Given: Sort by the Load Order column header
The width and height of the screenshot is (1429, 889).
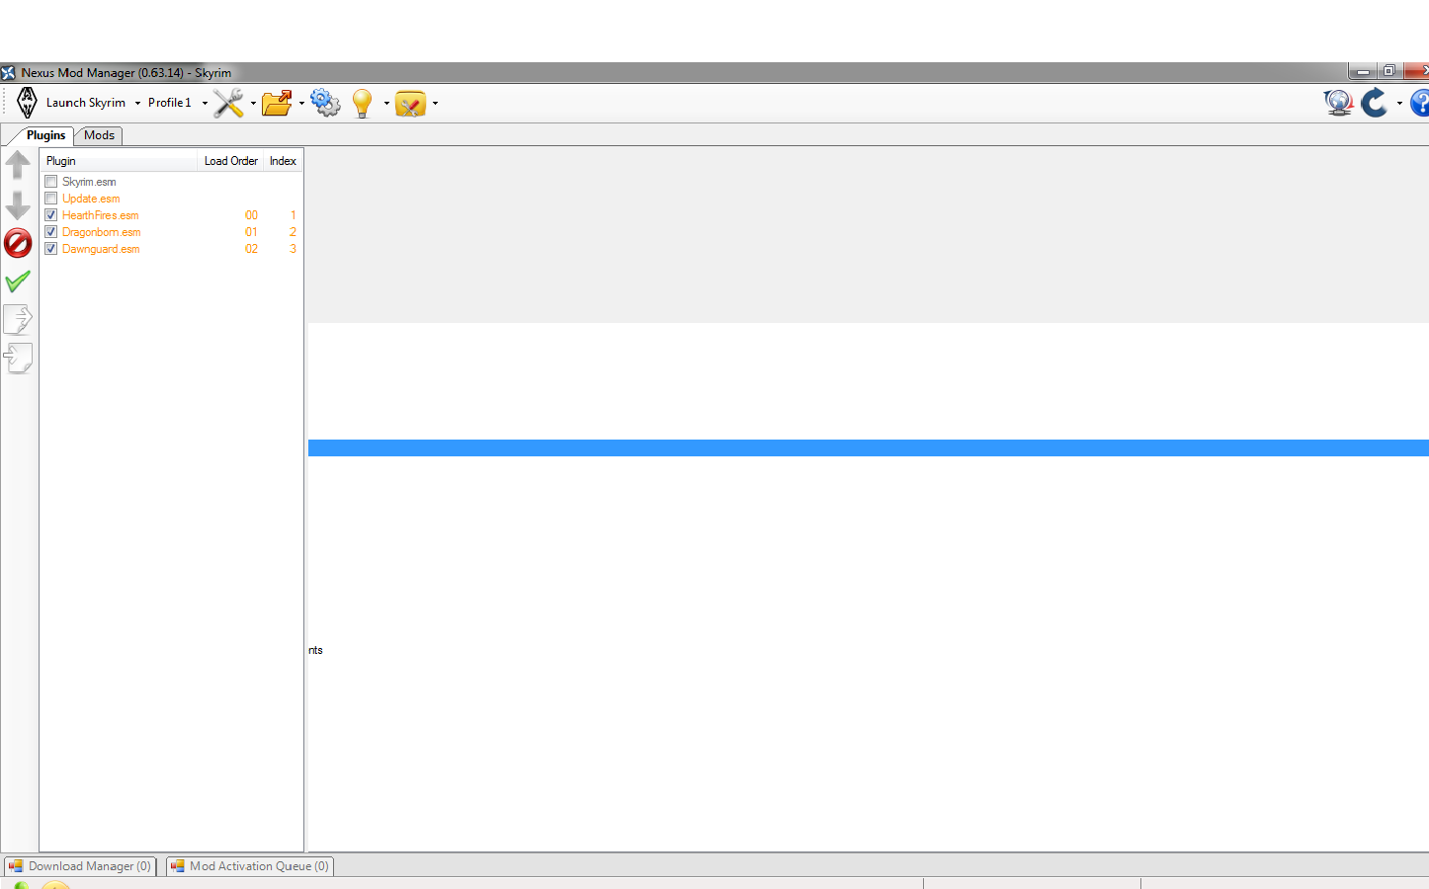Looking at the screenshot, I should tap(230, 161).
